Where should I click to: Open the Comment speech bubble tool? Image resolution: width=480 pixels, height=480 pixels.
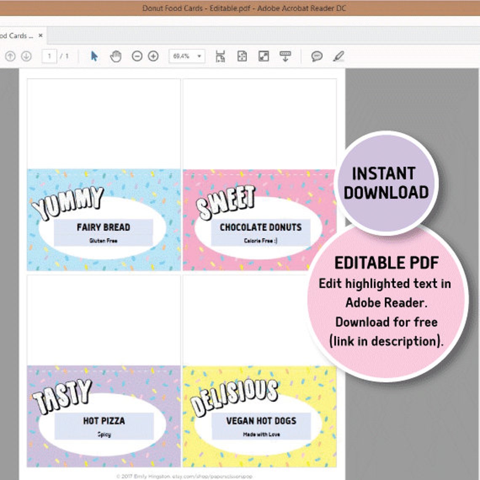point(317,55)
